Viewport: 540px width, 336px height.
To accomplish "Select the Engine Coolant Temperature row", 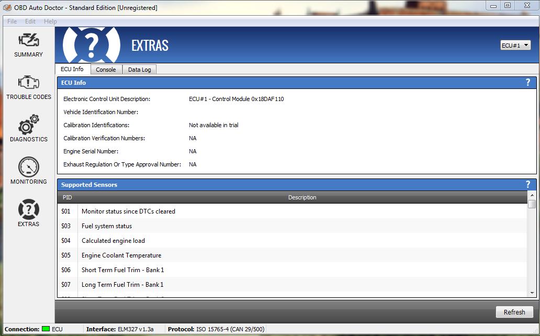I will coord(292,255).
